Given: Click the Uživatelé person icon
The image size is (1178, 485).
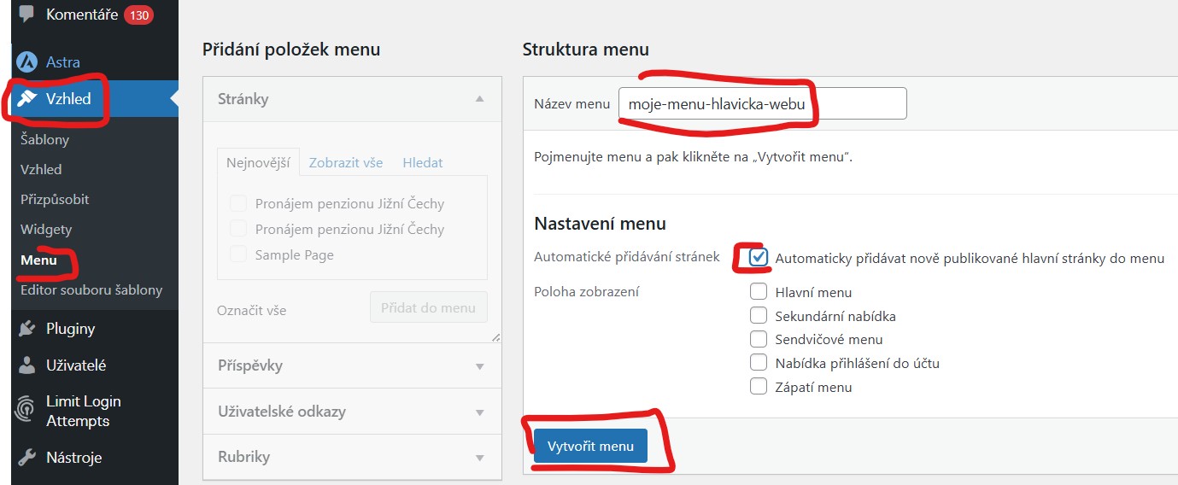Looking at the screenshot, I should (27, 365).
